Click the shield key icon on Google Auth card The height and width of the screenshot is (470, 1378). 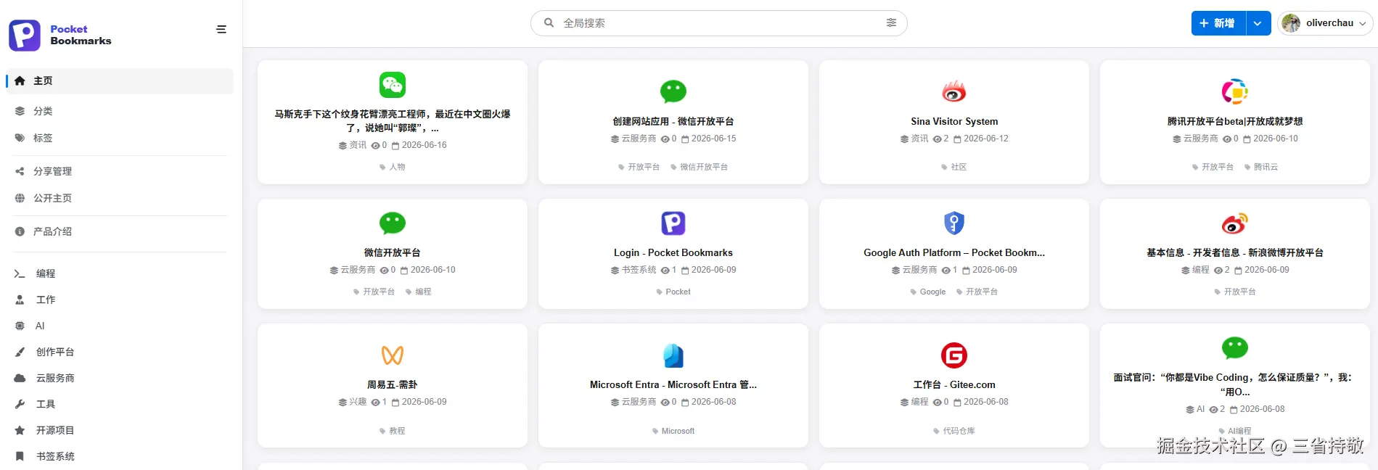954,223
